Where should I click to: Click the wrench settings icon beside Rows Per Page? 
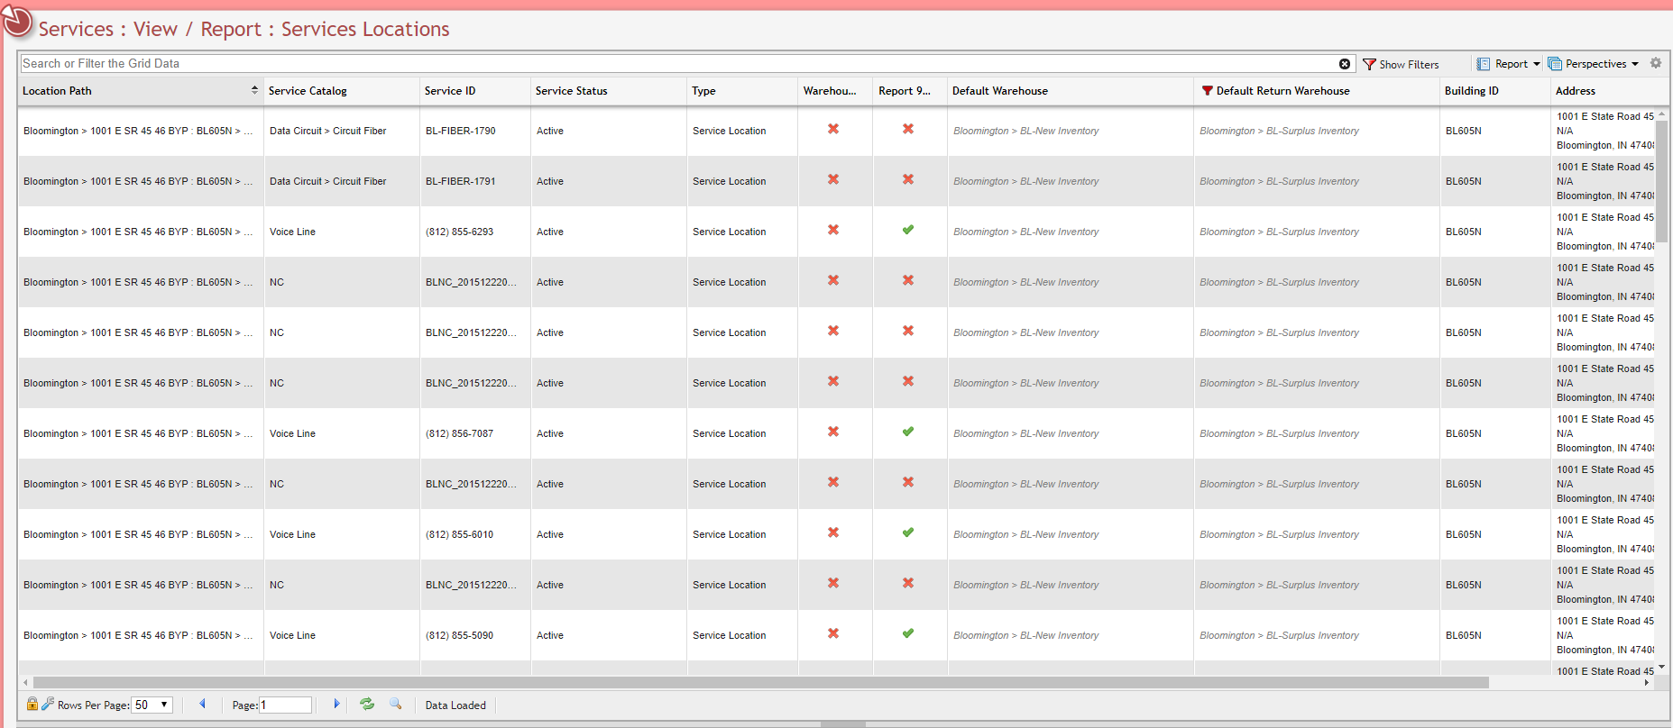click(48, 704)
